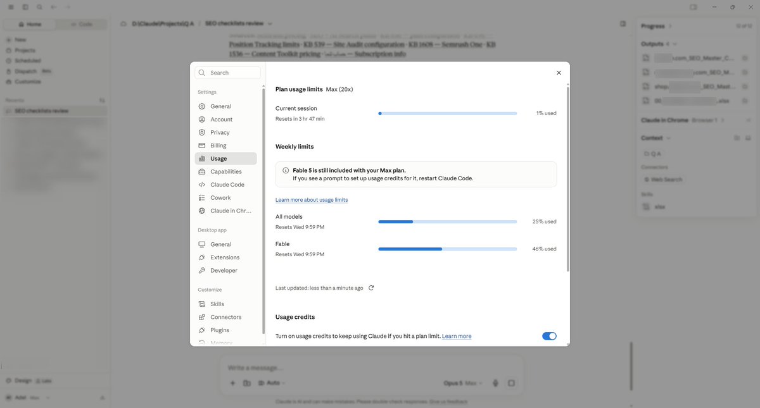
Task: Click the Max (20x) plan label
Action: pyautogui.click(x=339, y=89)
